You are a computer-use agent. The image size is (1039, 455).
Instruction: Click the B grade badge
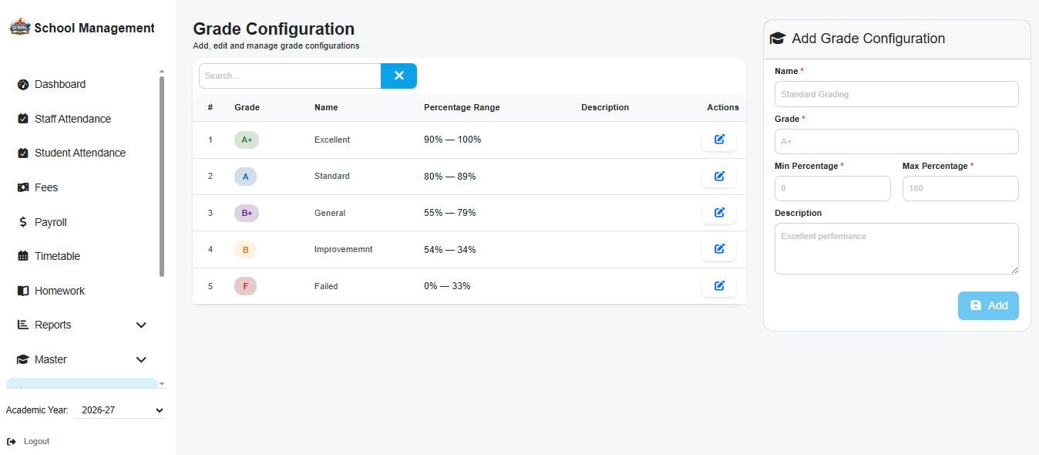click(245, 250)
